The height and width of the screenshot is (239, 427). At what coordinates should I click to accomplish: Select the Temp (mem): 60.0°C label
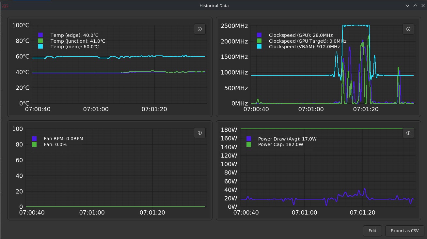[x=75, y=47]
